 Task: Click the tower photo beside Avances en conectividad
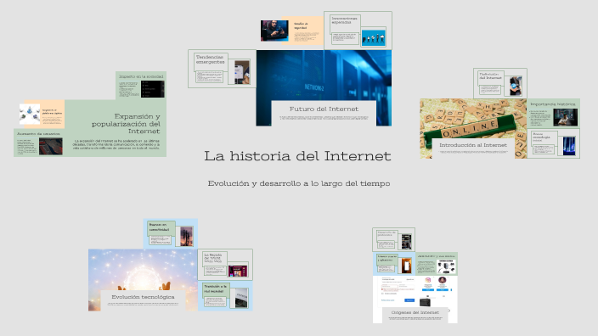(x=187, y=236)
